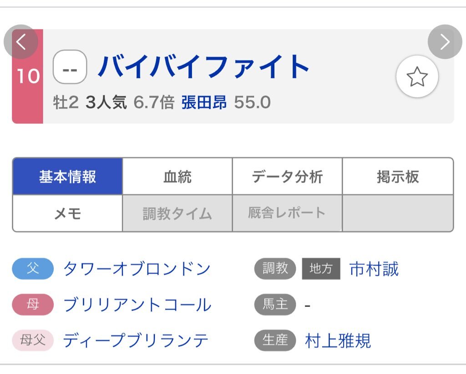Open jockey 張田昂 profile
Viewport: 466px width, 374px height.
click(x=204, y=103)
